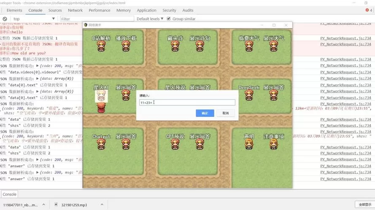375x210 pixels.
Task: Switch to the Performance tab
Action: (100, 10)
